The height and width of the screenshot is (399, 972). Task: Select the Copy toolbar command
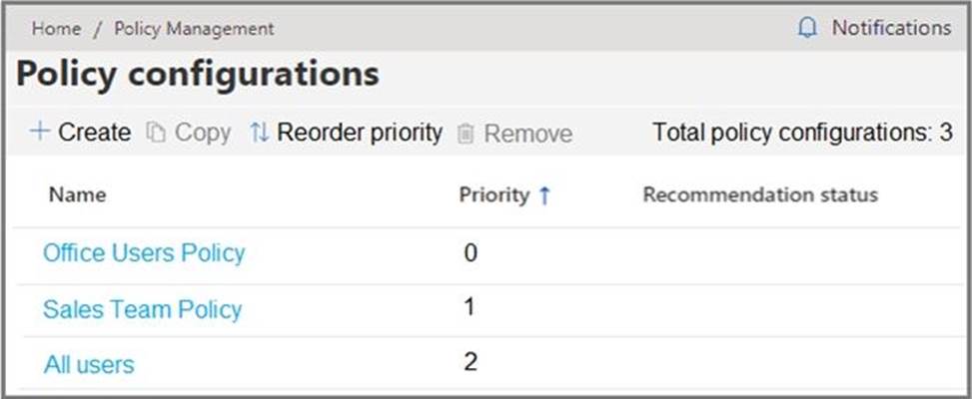coord(202,133)
